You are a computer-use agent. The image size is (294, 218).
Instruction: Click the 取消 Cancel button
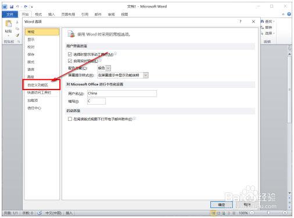[247, 205]
